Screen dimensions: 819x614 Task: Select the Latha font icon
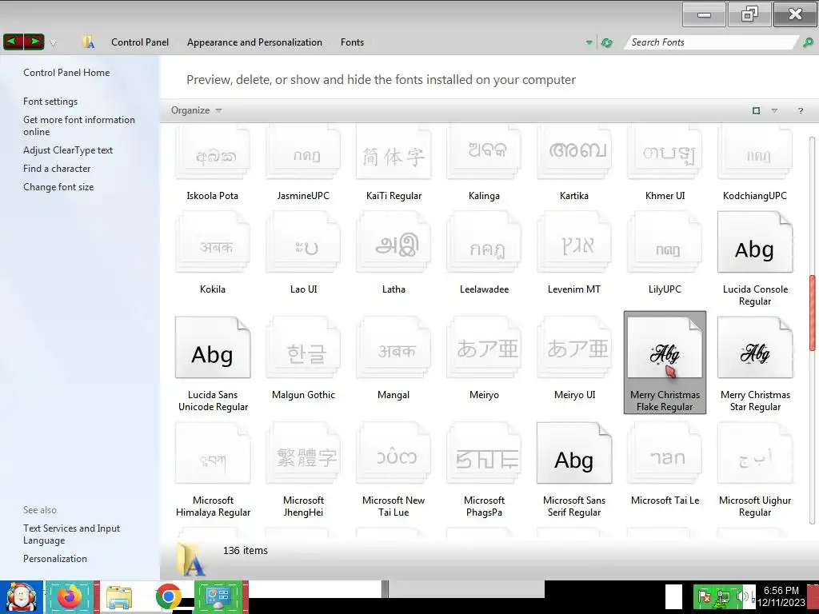(394, 242)
